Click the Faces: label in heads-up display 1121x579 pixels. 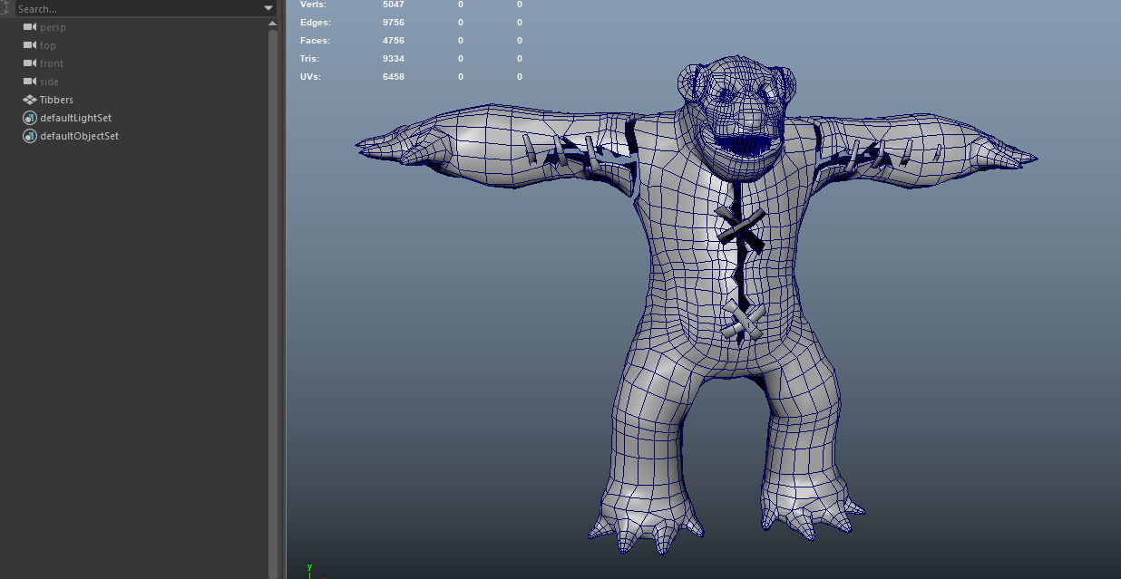315,41
